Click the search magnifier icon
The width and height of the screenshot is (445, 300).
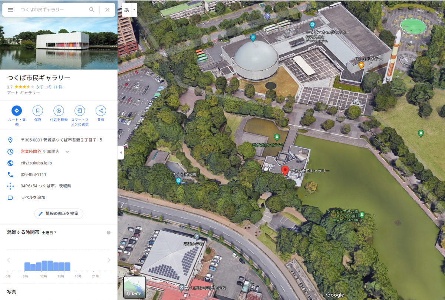tap(92, 10)
